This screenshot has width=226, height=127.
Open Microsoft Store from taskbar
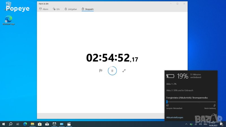click(40, 124)
